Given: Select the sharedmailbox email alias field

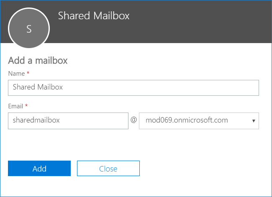Looking at the screenshot, I should [68, 121].
